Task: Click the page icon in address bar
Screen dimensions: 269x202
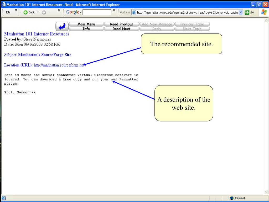Action: pyautogui.click(x=134, y=12)
